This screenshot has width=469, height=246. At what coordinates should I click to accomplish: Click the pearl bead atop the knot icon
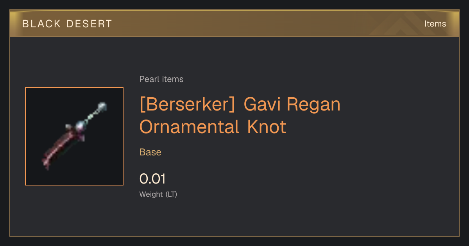coord(102,105)
